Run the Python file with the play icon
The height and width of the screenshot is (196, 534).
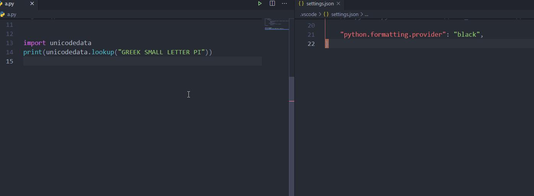tap(260, 3)
